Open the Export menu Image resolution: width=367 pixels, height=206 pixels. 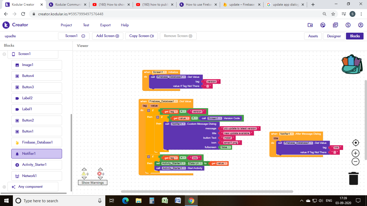coord(105,25)
